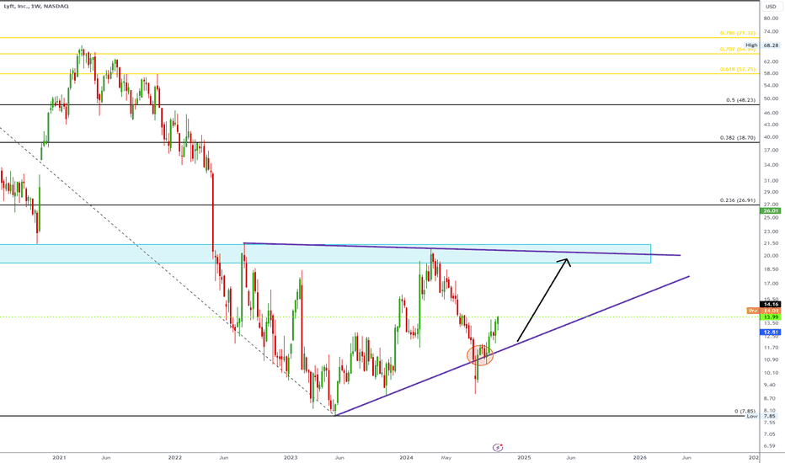Click the 2025 date on time axis
The height and width of the screenshot is (463, 785).
[x=524, y=457]
